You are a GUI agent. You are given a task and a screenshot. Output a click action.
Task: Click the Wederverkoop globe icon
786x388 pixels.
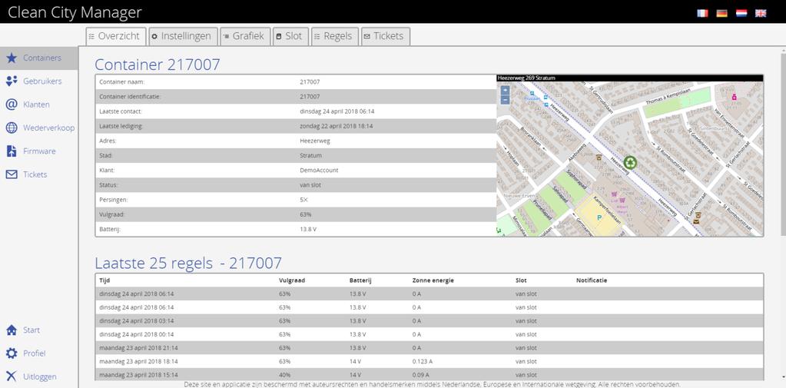[12, 128]
